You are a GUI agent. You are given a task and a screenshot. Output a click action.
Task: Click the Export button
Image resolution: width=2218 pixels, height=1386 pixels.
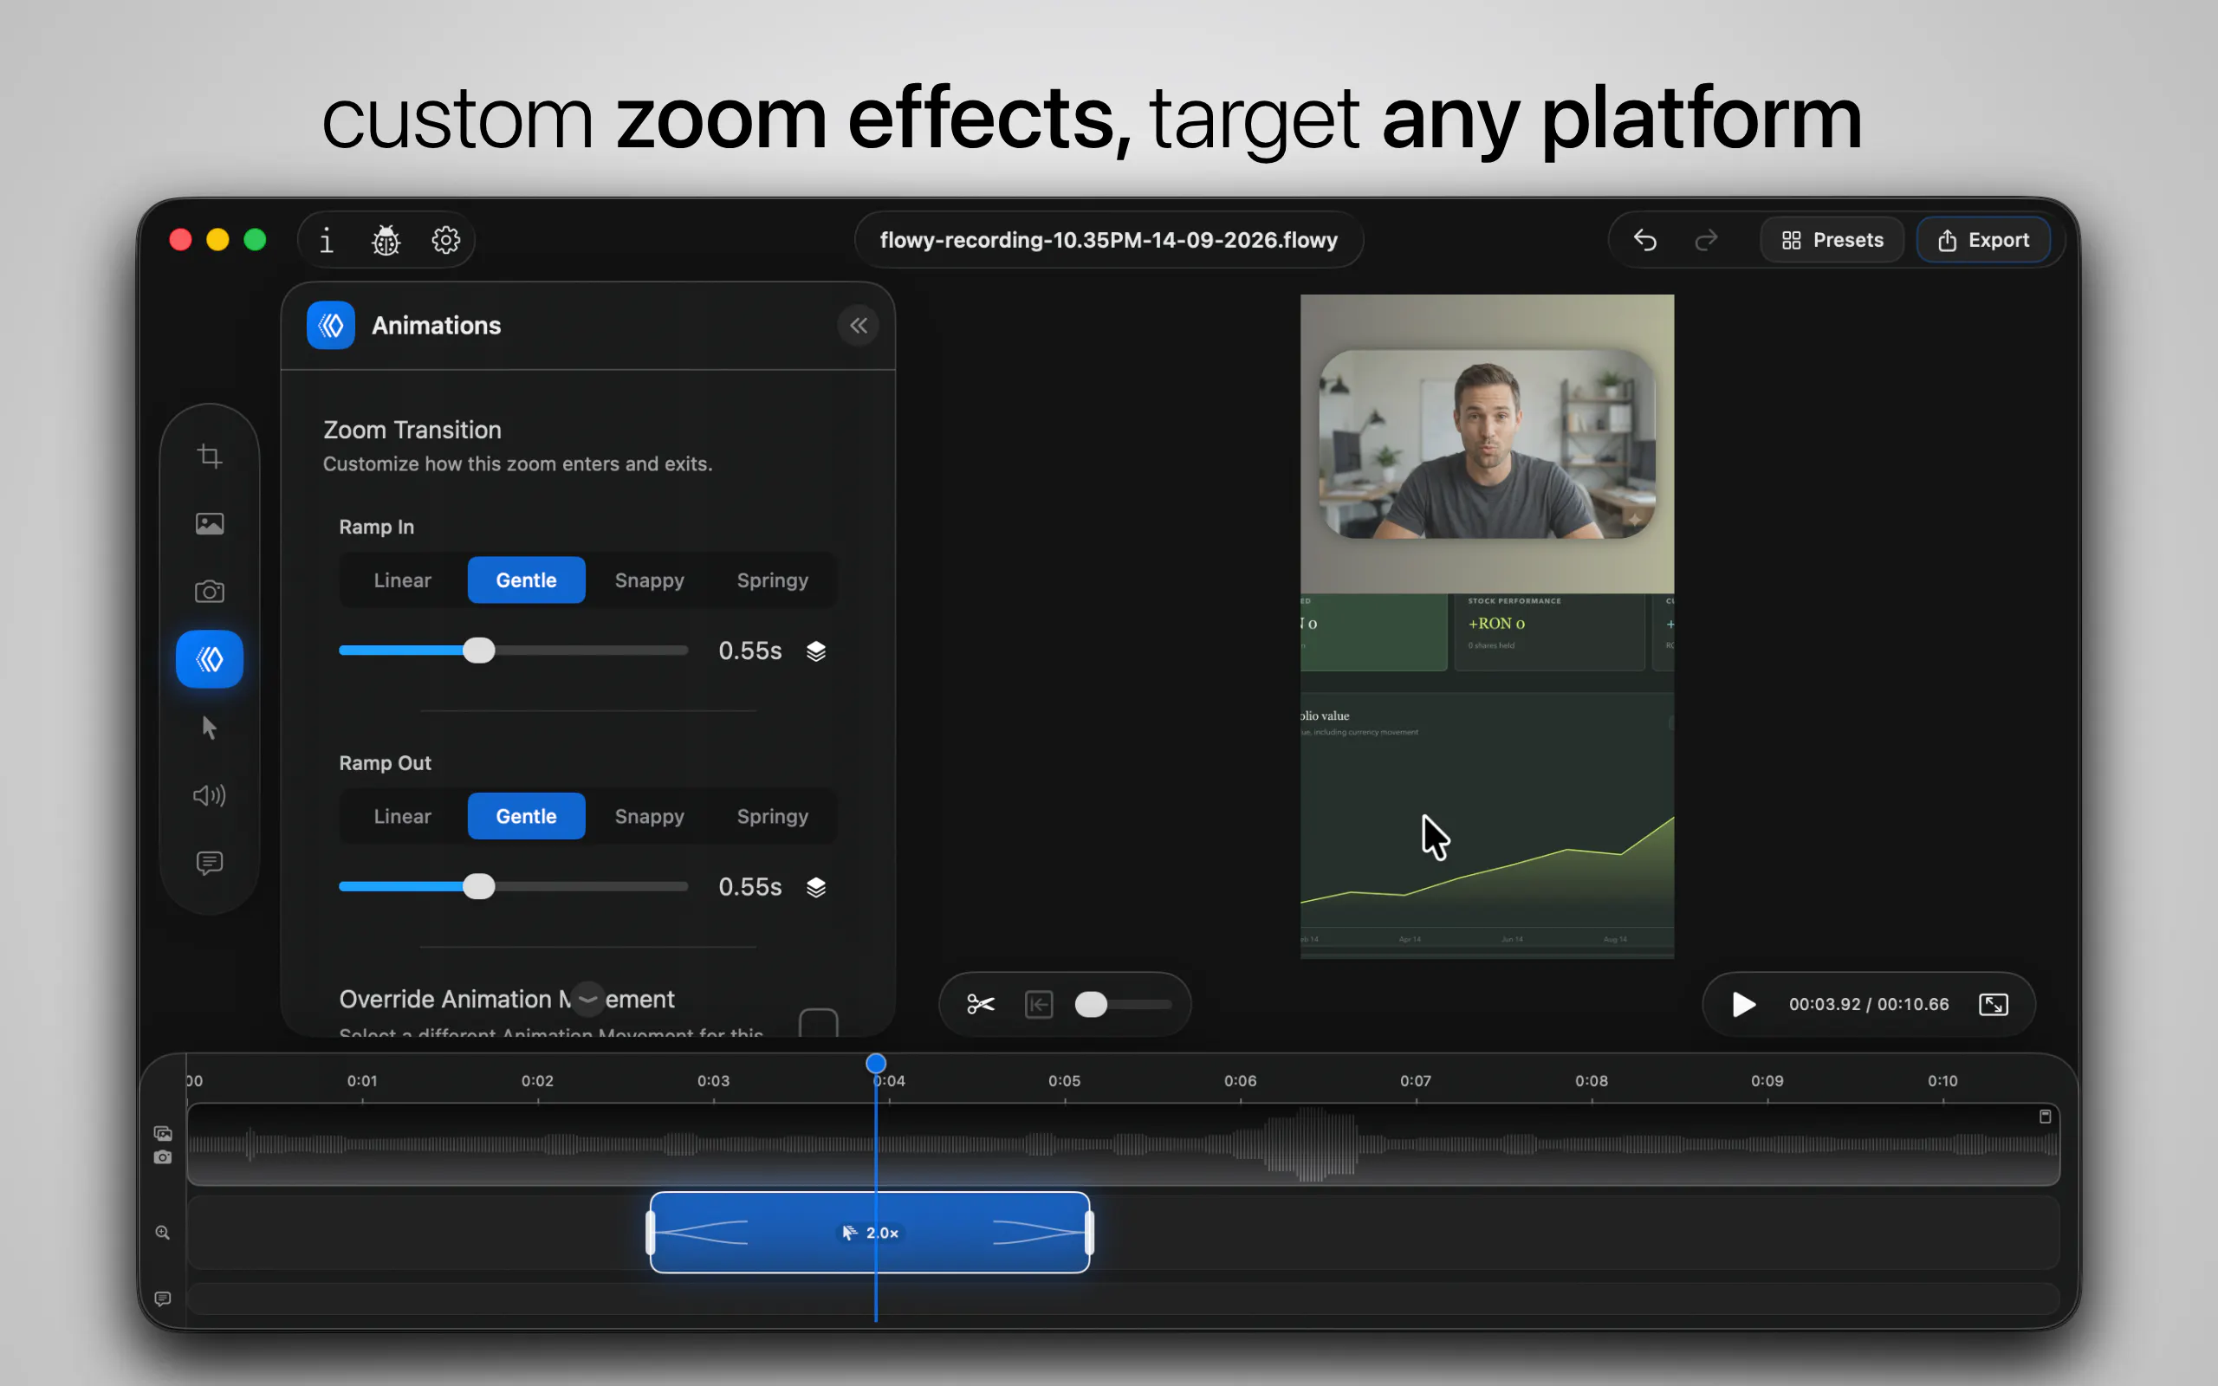tap(1983, 240)
